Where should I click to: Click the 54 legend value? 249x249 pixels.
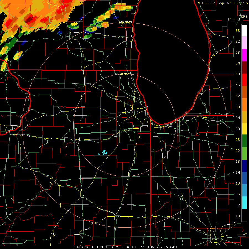tap(238, 63)
